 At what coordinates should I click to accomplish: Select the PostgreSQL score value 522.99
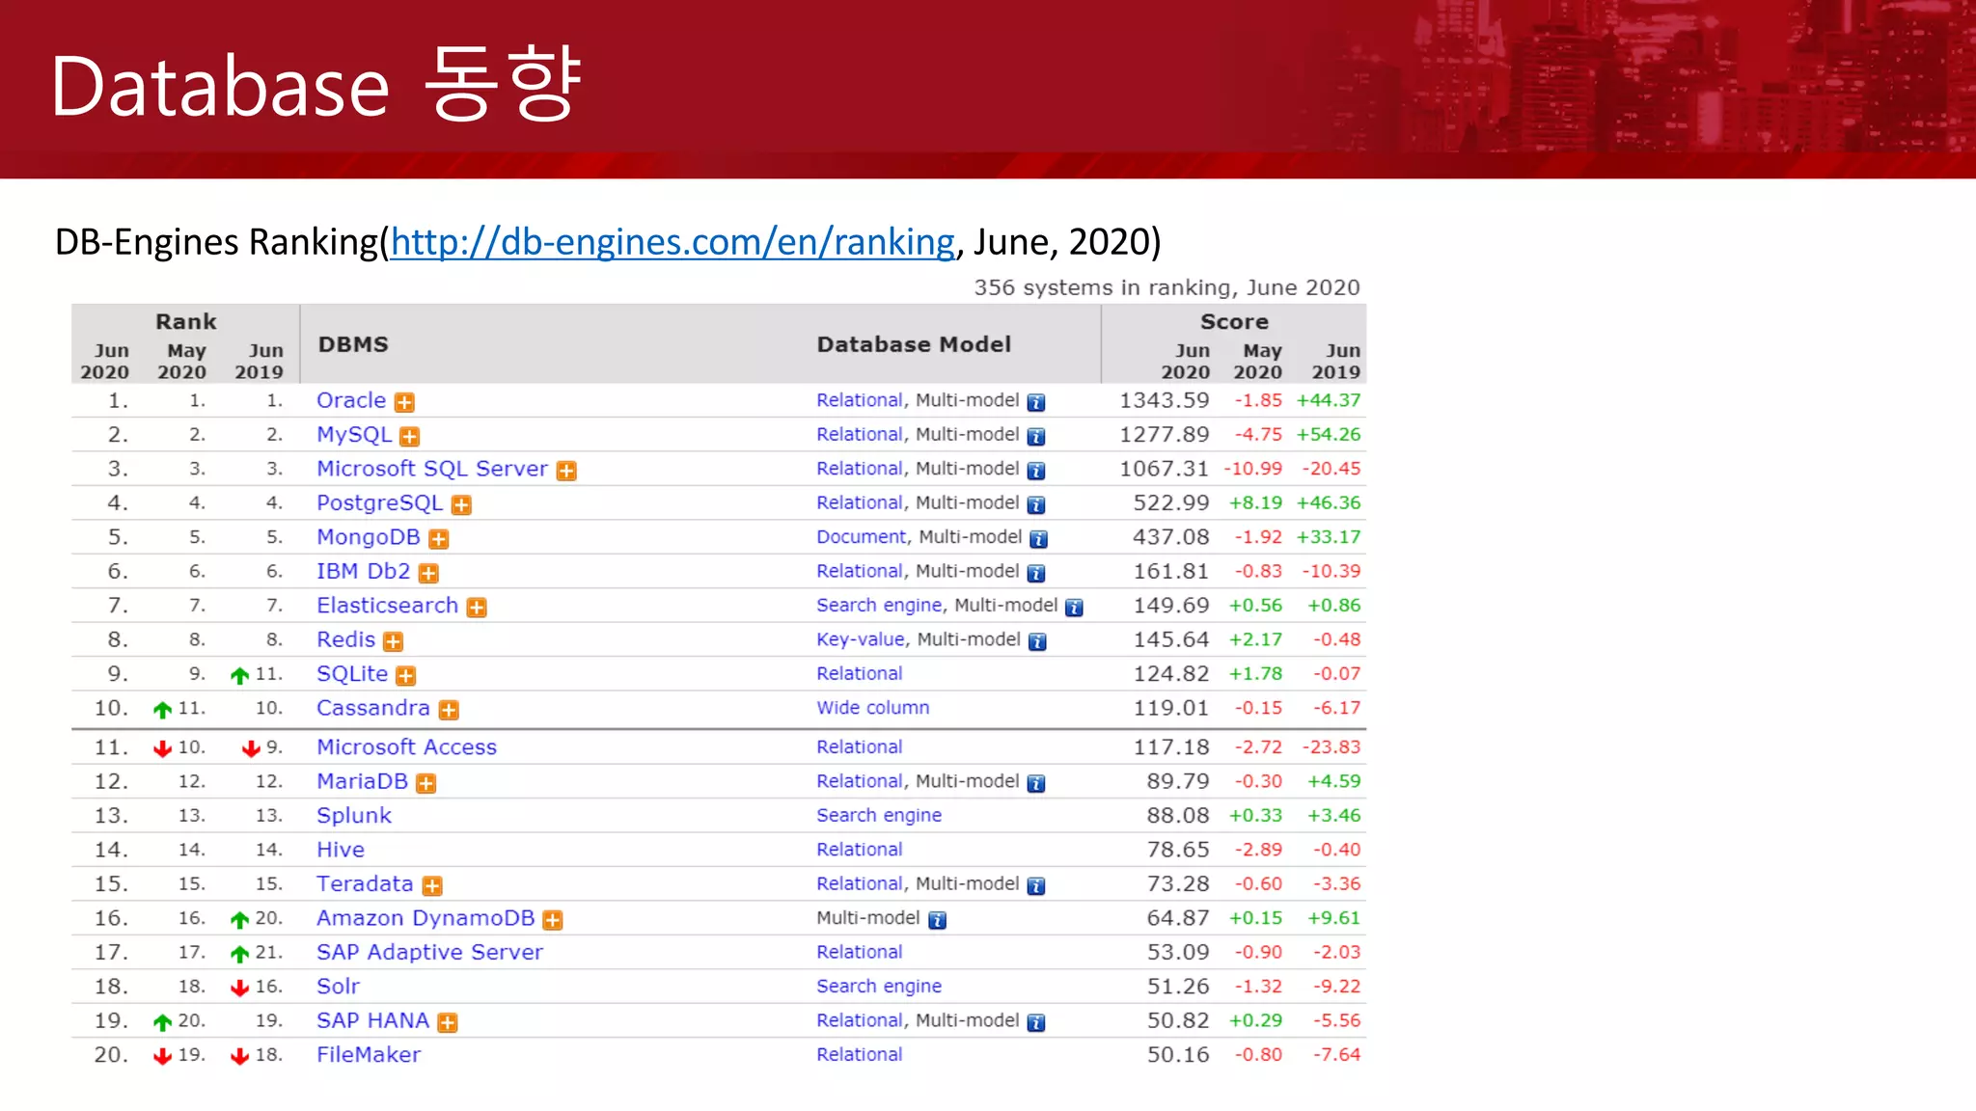pos(1171,502)
